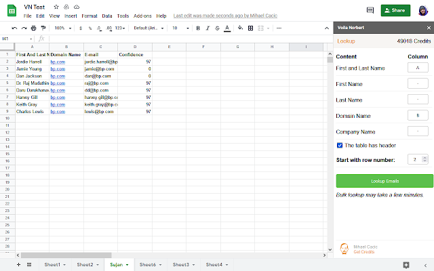Open name box dropdown arrow

point(31,39)
